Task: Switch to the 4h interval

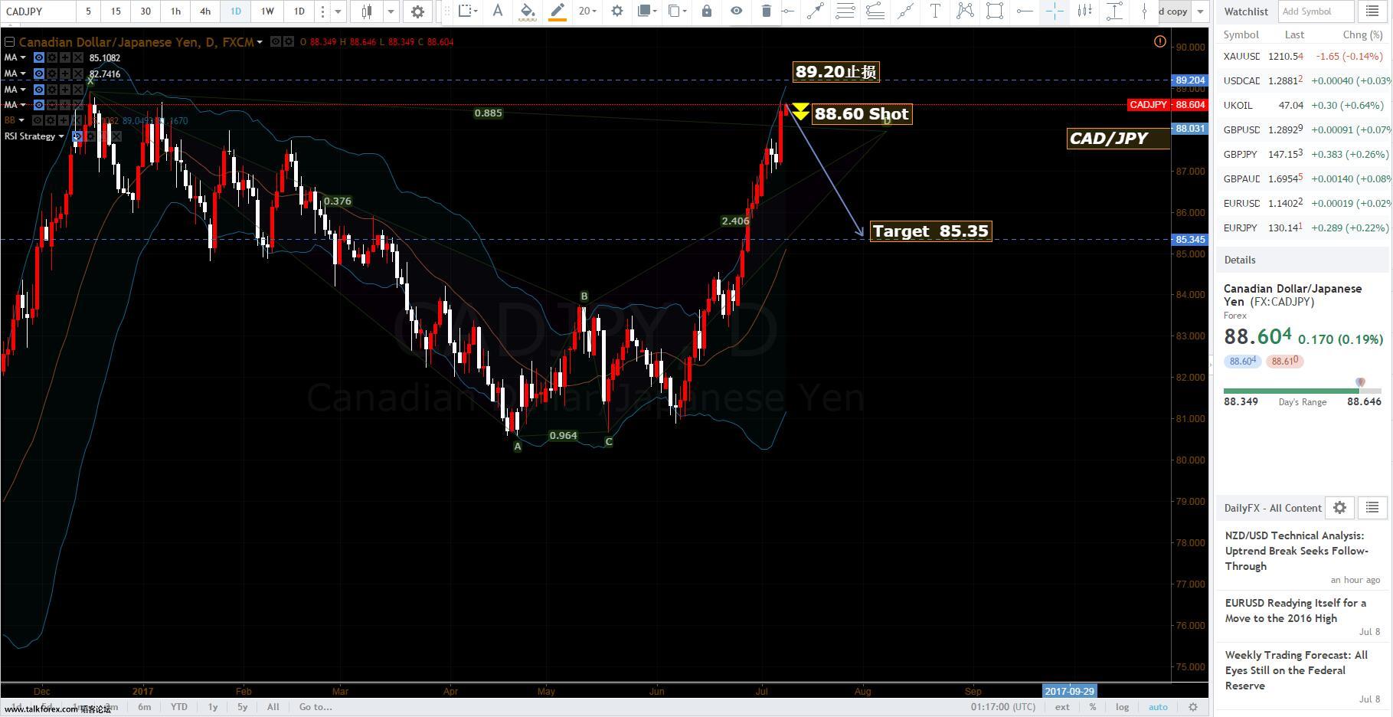Action: 204,11
